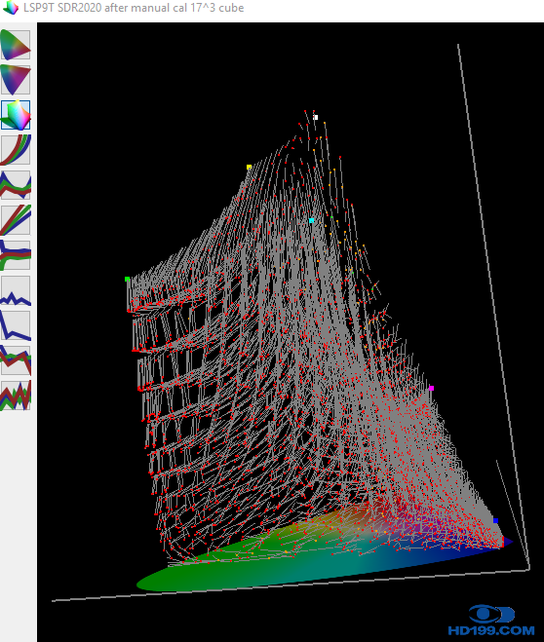Open the inverted triangle CIE uv diagram view
This screenshot has width=544, height=642.
16,80
